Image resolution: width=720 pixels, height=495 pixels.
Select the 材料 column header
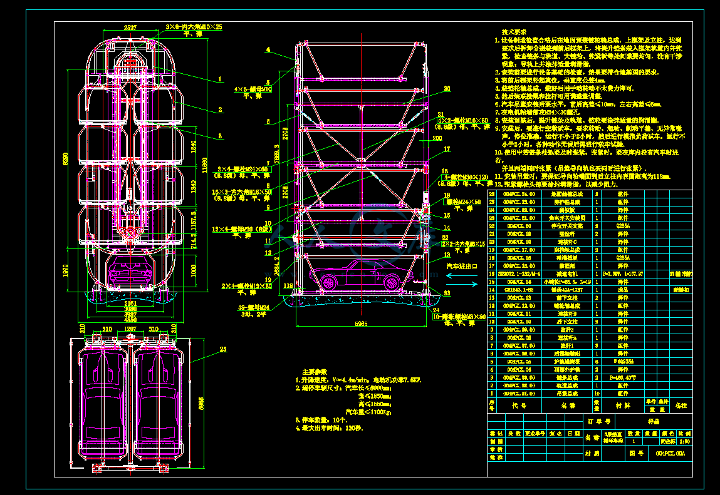click(623, 406)
